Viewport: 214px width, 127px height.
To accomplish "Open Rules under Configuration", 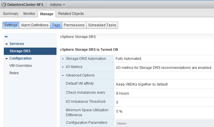I will tap(14, 73).
